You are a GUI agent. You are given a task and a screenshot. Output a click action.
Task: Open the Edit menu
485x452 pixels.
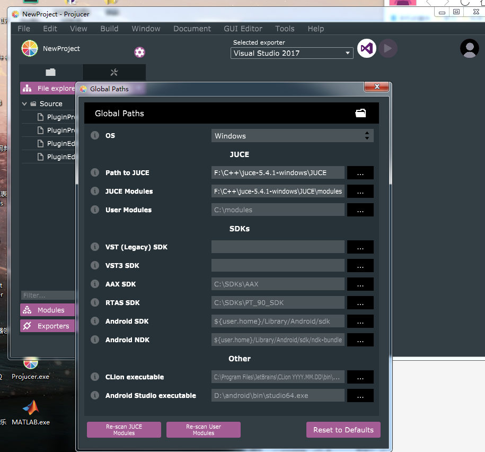pyautogui.click(x=50, y=29)
